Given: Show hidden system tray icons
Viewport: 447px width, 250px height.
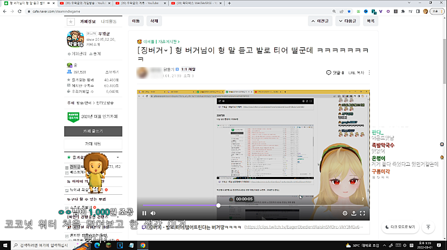Looking at the screenshot, I should tap(384, 245).
